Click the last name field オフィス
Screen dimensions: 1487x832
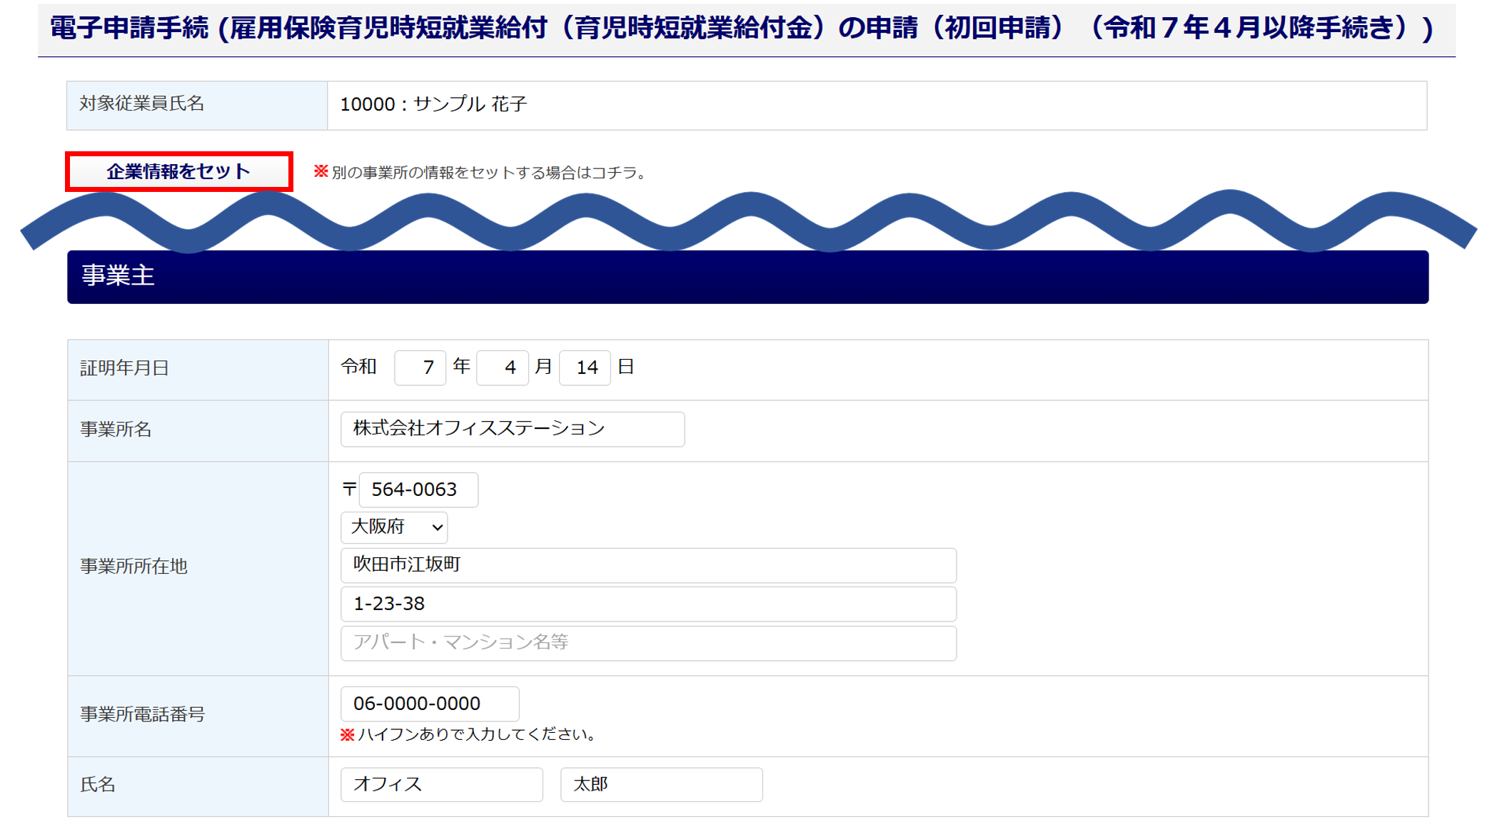pyautogui.click(x=441, y=784)
